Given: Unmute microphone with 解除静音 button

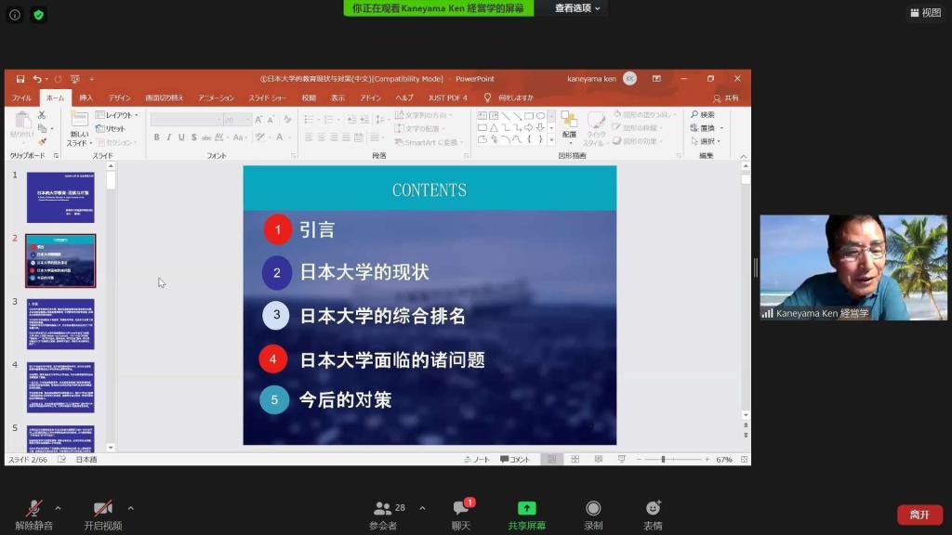Looking at the screenshot, I should (34, 509).
